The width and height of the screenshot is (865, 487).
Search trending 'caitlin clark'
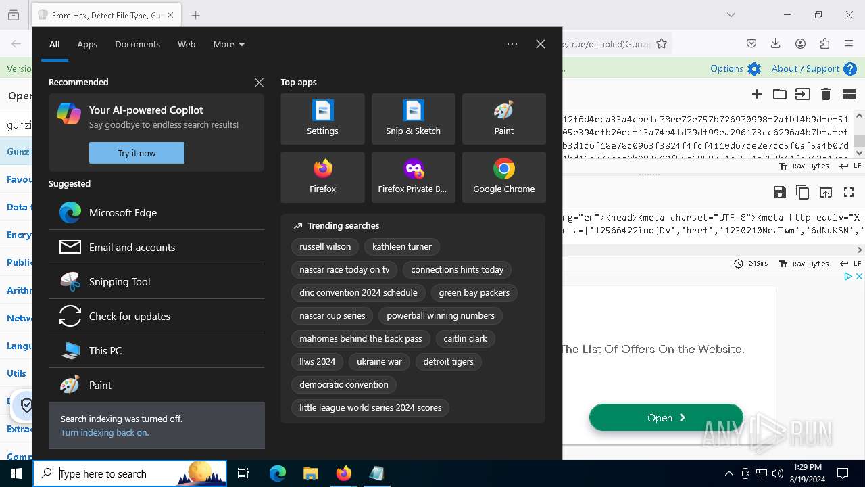coord(465,338)
